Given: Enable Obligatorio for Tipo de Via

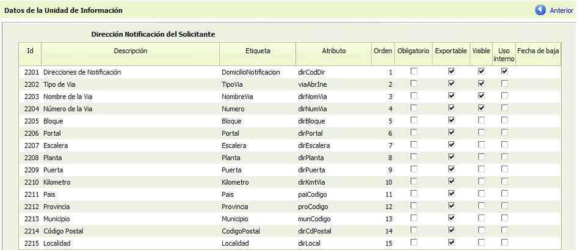Looking at the screenshot, I should pyautogui.click(x=414, y=84).
